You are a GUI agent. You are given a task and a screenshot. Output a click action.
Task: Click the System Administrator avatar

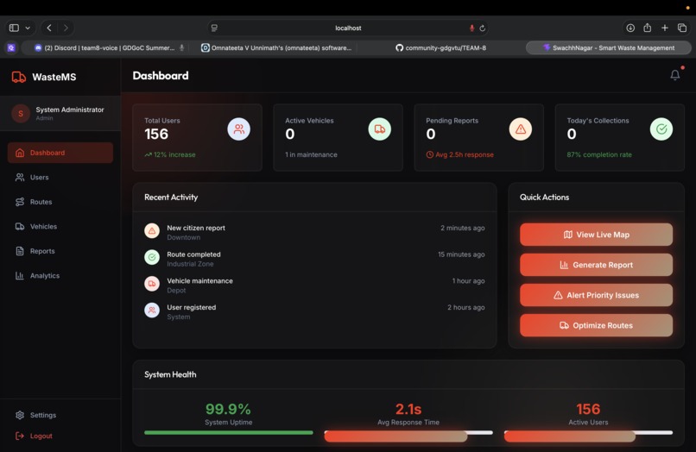(21, 114)
